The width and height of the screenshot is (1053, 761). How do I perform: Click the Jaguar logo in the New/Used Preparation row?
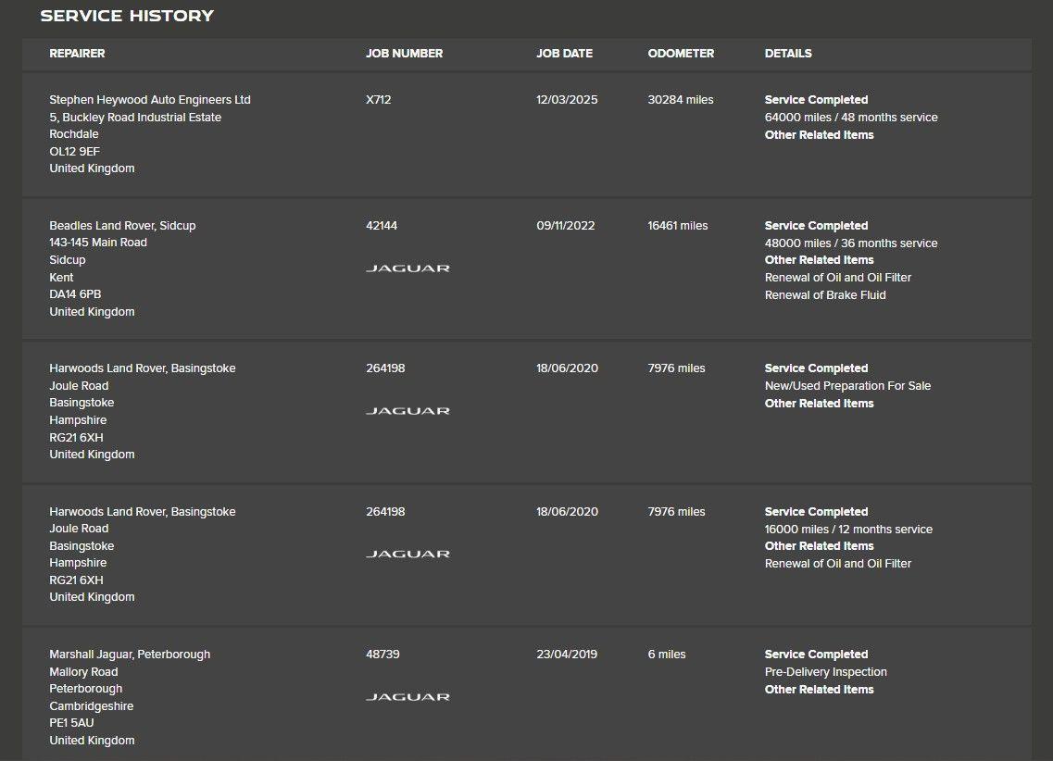click(x=407, y=411)
